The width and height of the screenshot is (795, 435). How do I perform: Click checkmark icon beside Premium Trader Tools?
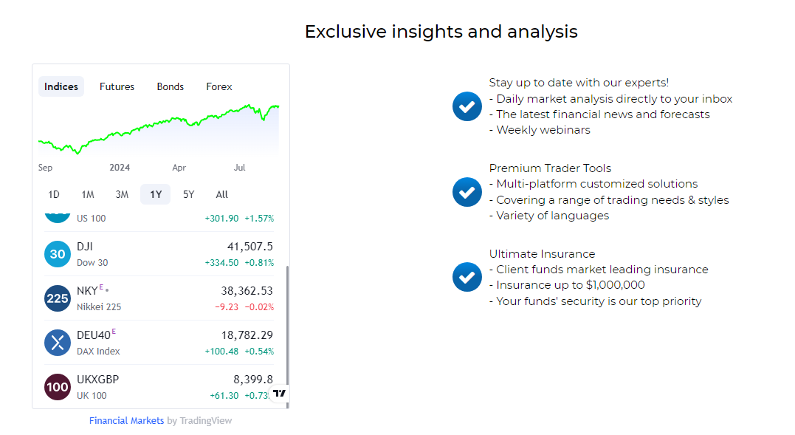point(467,192)
